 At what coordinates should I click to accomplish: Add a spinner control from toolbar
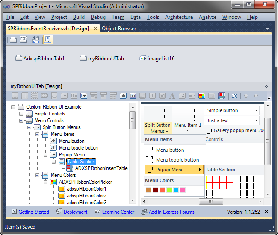182,96
